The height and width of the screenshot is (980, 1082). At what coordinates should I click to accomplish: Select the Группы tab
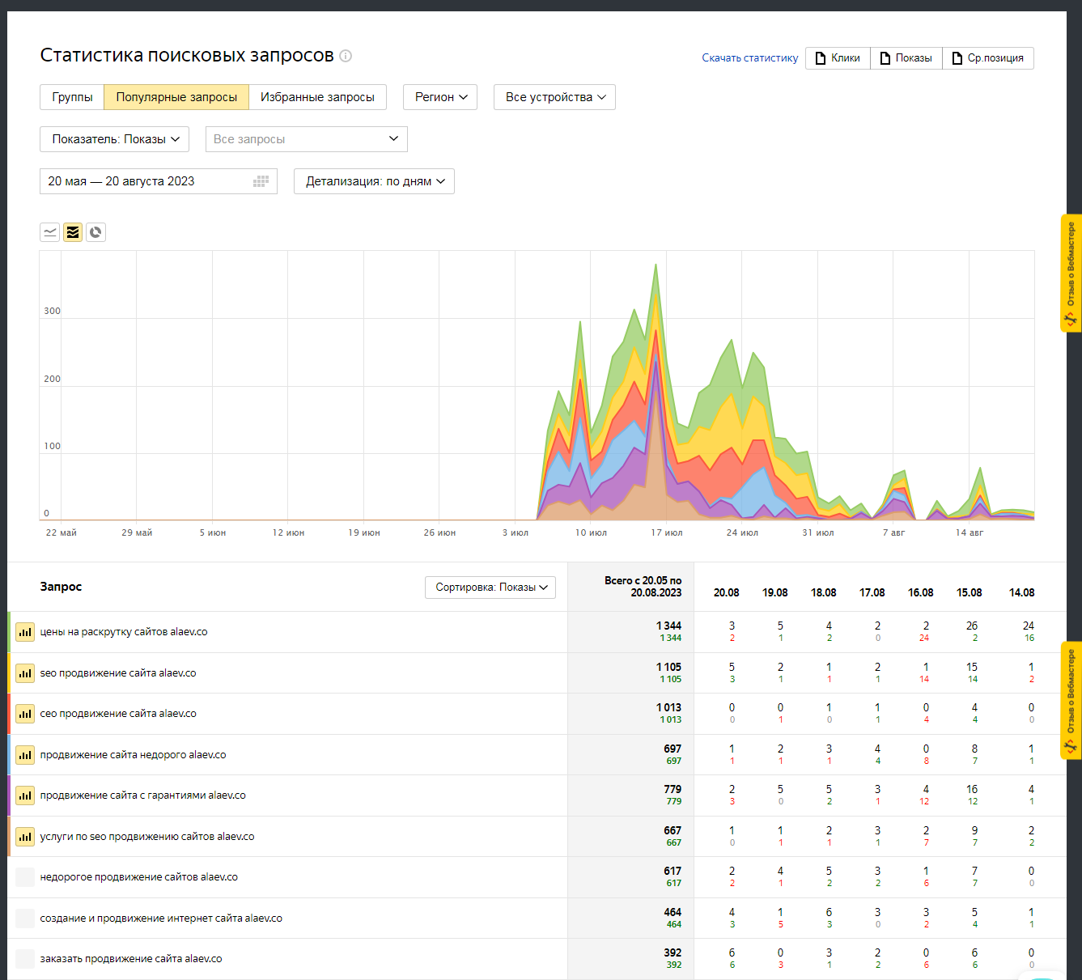[72, 97]
